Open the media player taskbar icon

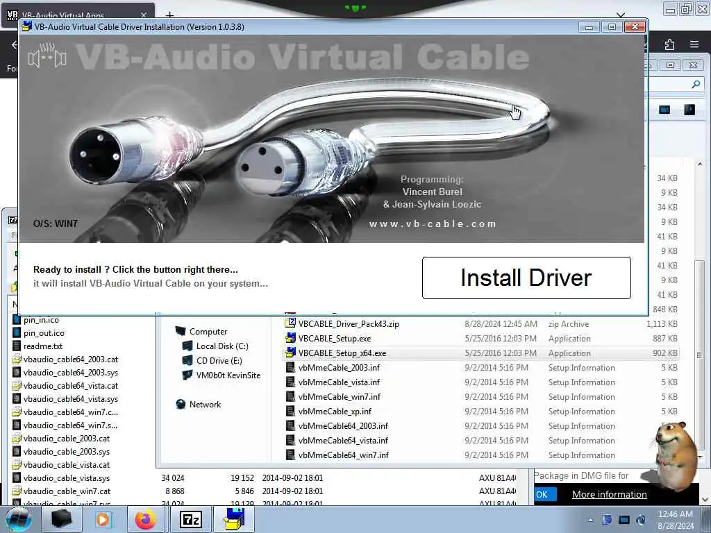[103, 519]
